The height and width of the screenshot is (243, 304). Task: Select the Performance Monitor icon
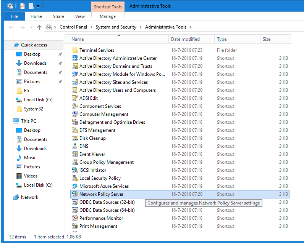[75, 218]
